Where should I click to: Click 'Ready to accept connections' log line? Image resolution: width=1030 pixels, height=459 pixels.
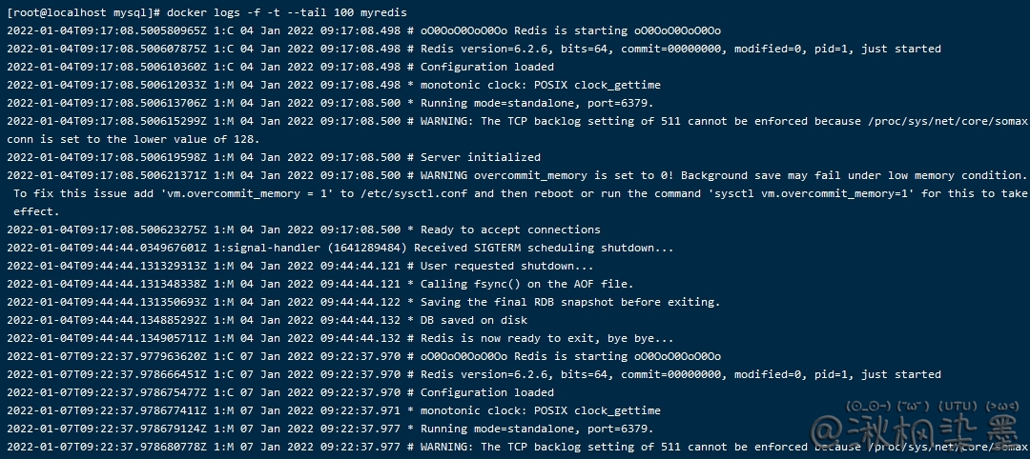pyautogui.click(x=510, y=229)
